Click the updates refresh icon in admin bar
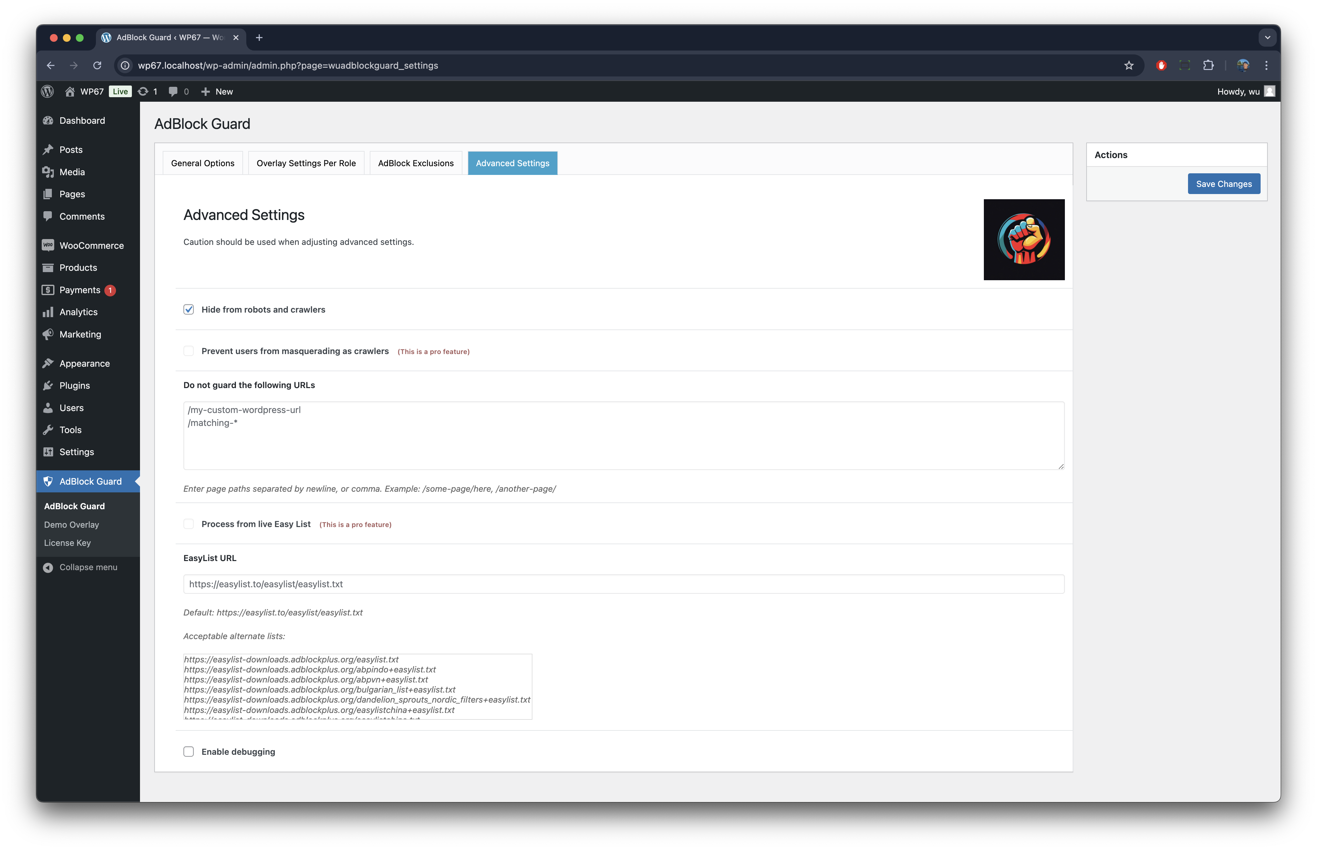The height and width of the screenshot is (850, 1317). pos(143,91)
